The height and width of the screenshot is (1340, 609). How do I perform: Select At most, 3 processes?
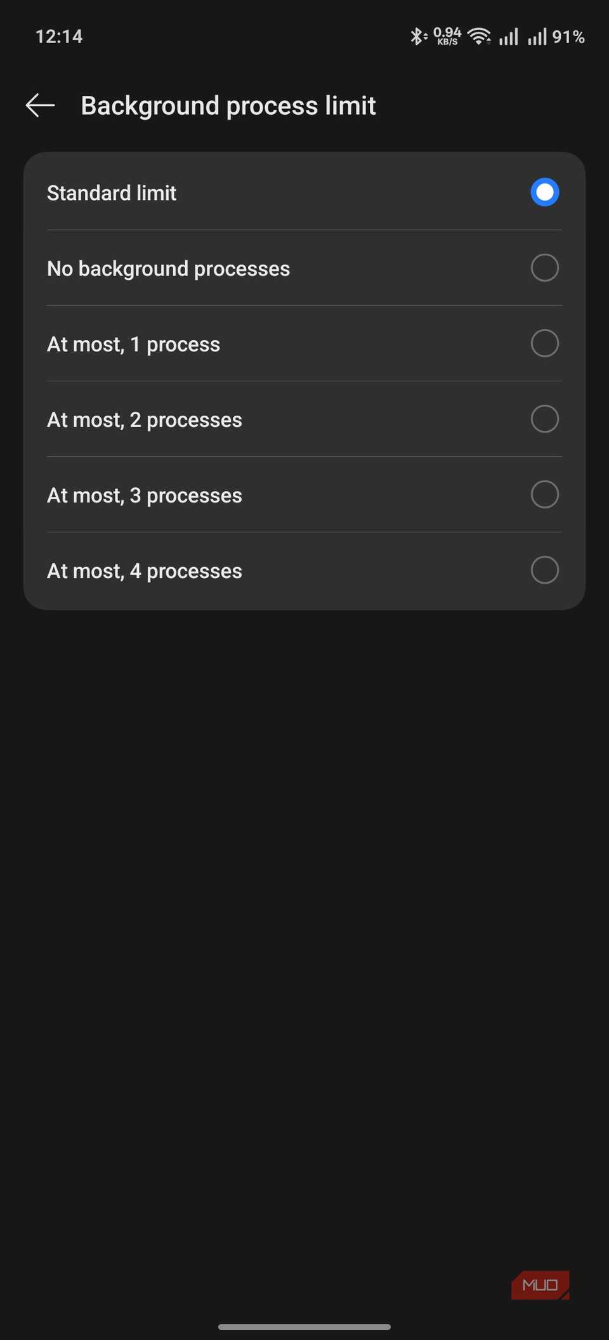[x=304, y=495]
